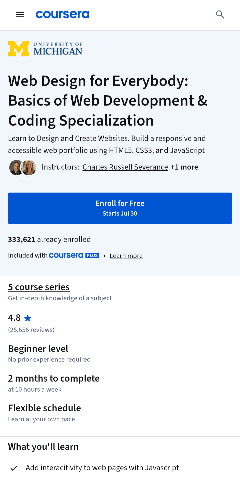240x485 pixels.
Task: Click the Coursera Plus badge logo
Action: pyautogui.click(x=74, y=255)
